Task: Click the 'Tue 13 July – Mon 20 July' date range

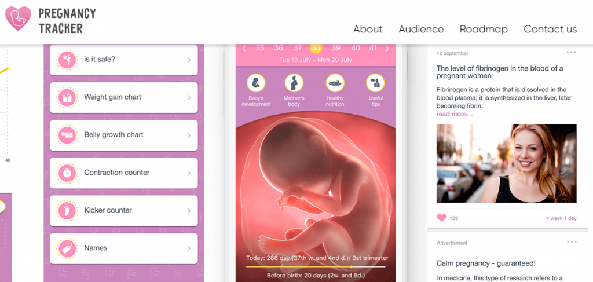Action: tap(316, 60)
